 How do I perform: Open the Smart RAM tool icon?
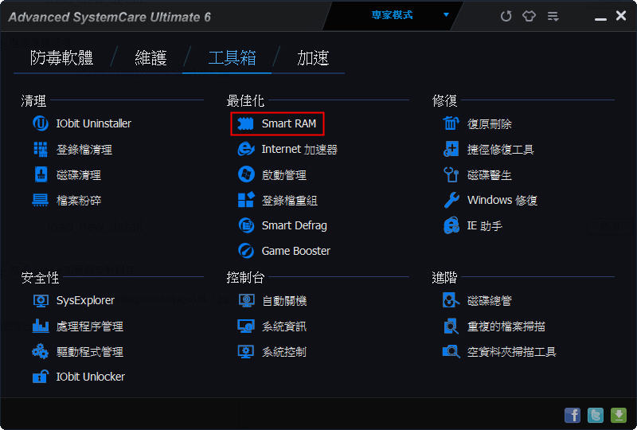pyautogui.click(x=245, y=123)
